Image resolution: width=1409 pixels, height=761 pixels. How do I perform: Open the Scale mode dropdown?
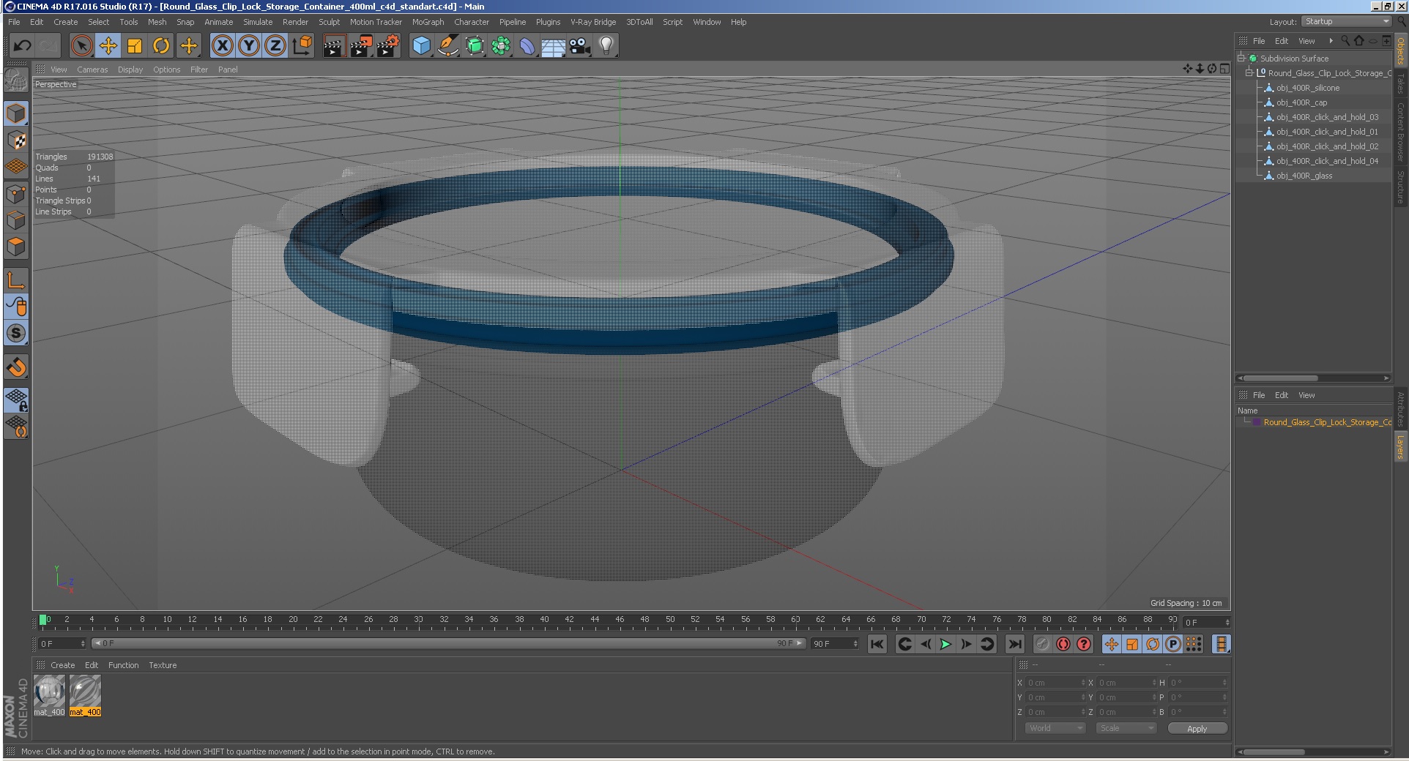(1126, 728)
